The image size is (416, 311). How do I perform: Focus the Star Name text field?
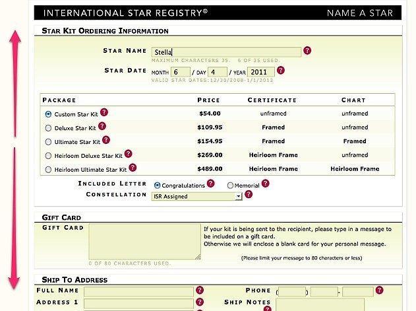pos(226,52)
